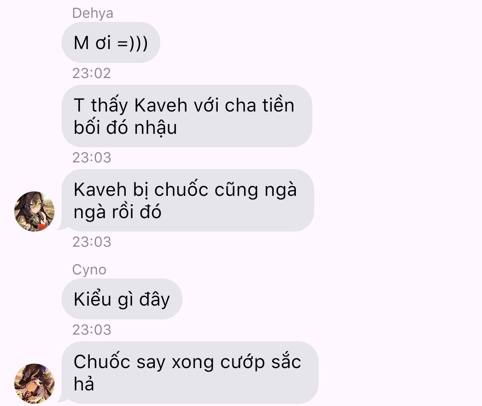Click the '=)))' emoticon in the first message
The image size is (482, 406).
coord(133,43)
